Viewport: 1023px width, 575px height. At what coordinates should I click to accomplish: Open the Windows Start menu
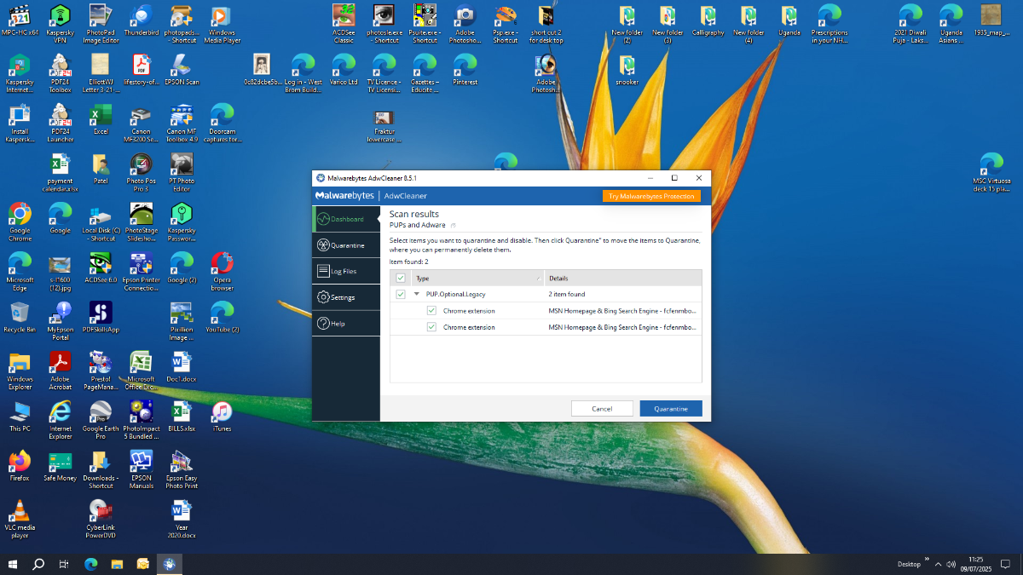point(13,564)
